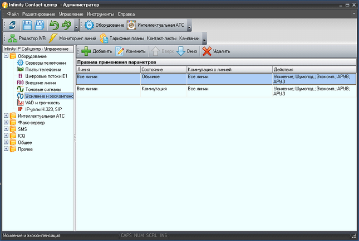Viewport: 359px width, 241px height.
Task: Open the Инструменты menu
Action: click(x=101, y=15)
